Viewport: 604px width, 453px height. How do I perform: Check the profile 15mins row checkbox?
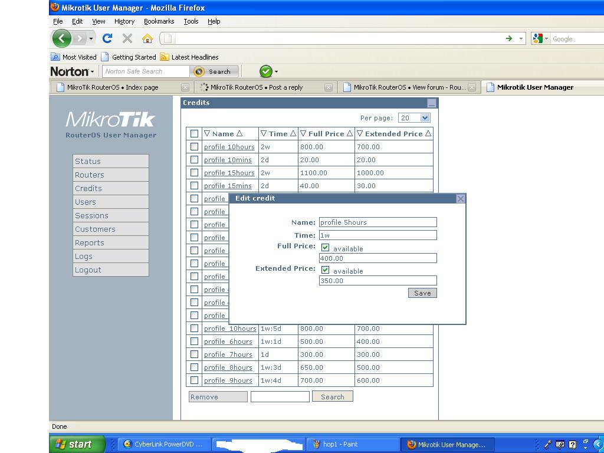click(x=194, y=186)
